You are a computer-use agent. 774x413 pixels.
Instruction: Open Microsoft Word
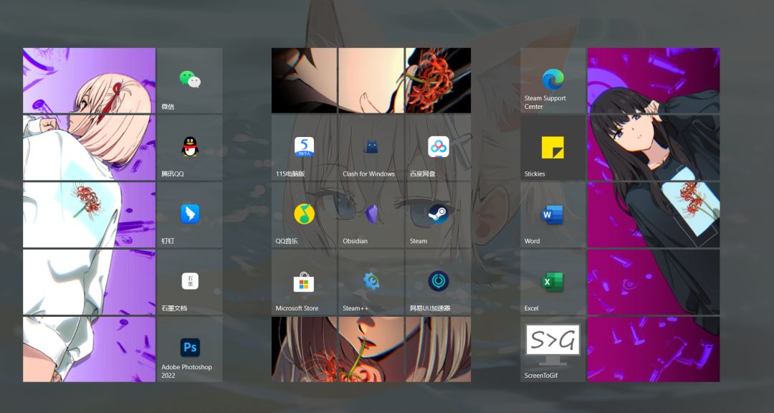tap(552, 214)
